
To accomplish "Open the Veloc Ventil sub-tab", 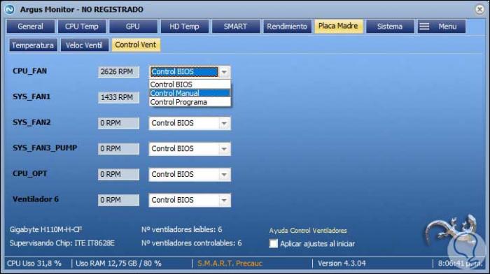I will [85, 45].
